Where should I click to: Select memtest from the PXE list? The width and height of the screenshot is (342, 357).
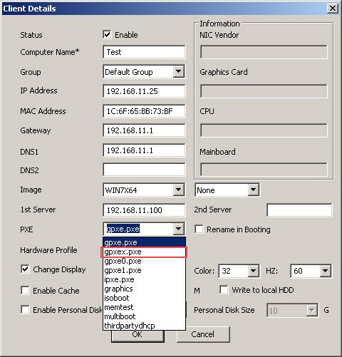[144, 307]
